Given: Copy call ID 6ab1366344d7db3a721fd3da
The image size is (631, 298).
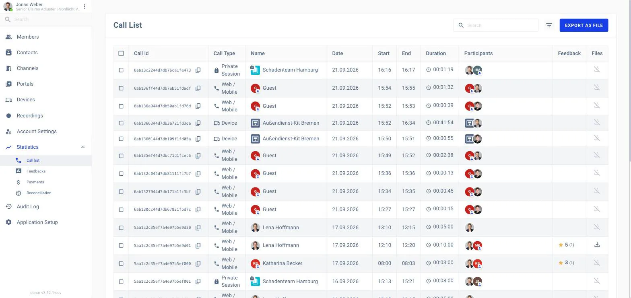Looking at the screenshot, I should pos(198,123).
